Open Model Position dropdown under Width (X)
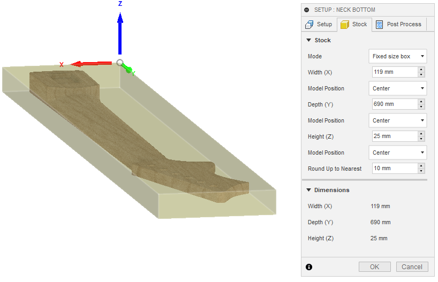The height and width of the screenshot is (282, 438). click(x=397, y=88)
